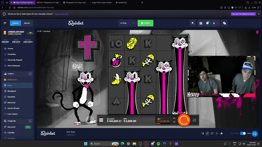Open Recently Played in the sidebar

15,60
